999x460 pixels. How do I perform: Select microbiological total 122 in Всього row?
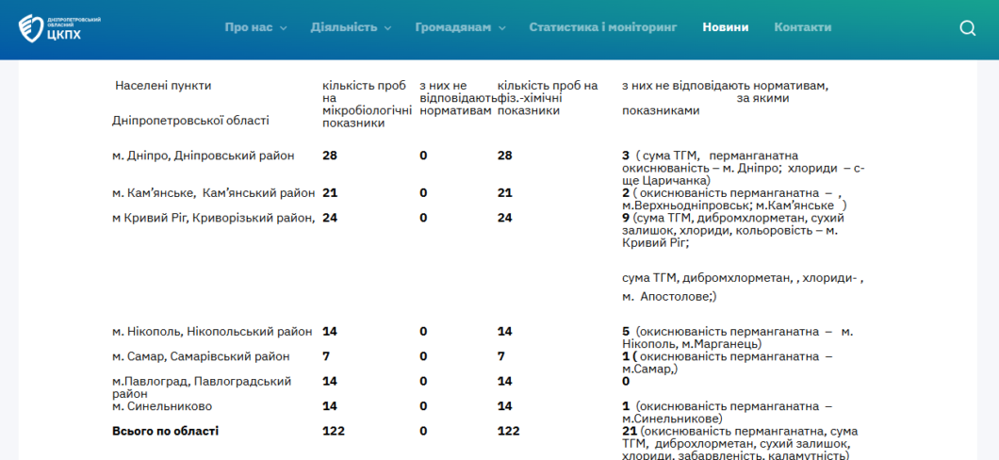point(334,432)
